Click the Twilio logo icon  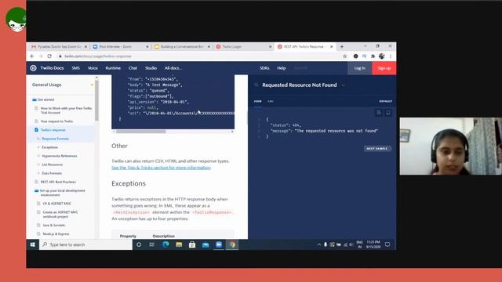pos(33,68)
